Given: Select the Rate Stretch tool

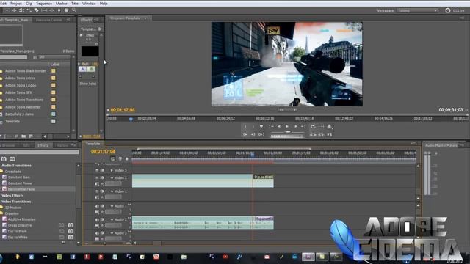Looking at the screenshot, I should (x=29, y=10).
